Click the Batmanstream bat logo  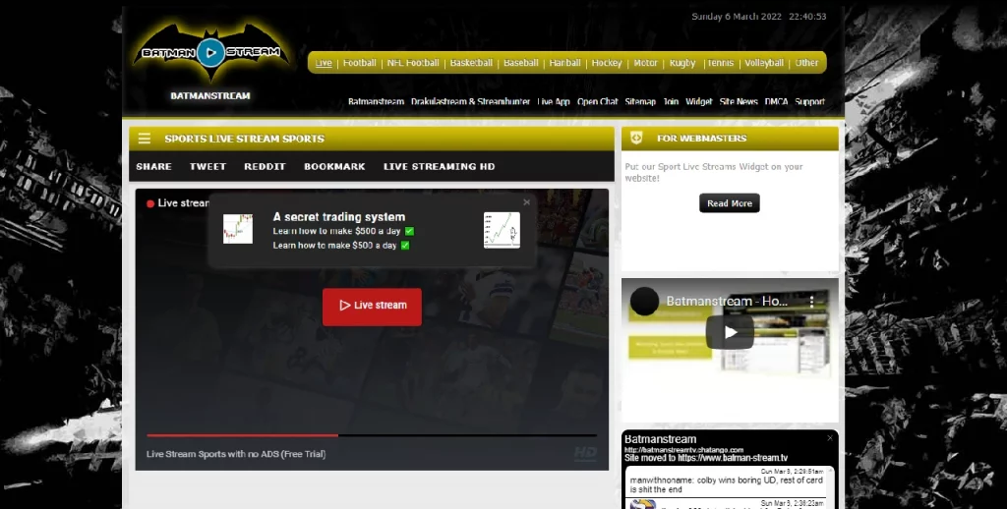[x=210, y=53]
